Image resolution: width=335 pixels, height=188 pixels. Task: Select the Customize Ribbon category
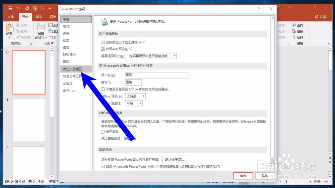tap(76, 69)
